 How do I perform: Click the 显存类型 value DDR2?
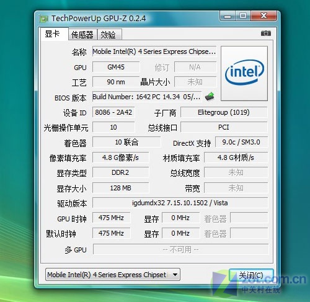tap(120, 172)
